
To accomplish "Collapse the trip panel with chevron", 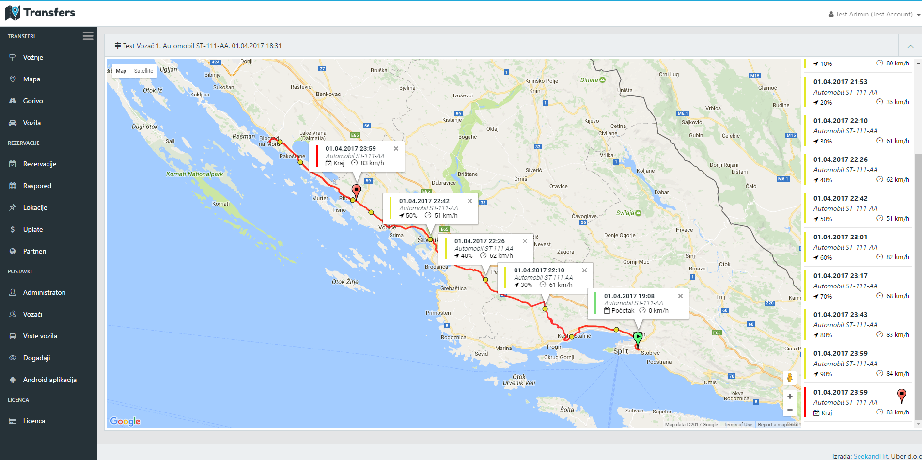I will [x=910, y=47].
